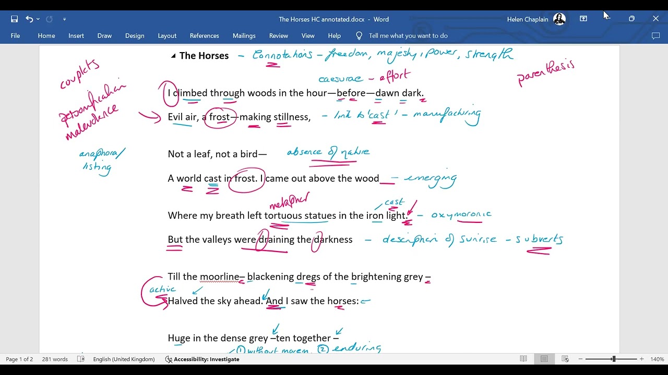
Task: Click the word 'Huge' in the last line
Action: pyautogui.click(x=179, y=339)
